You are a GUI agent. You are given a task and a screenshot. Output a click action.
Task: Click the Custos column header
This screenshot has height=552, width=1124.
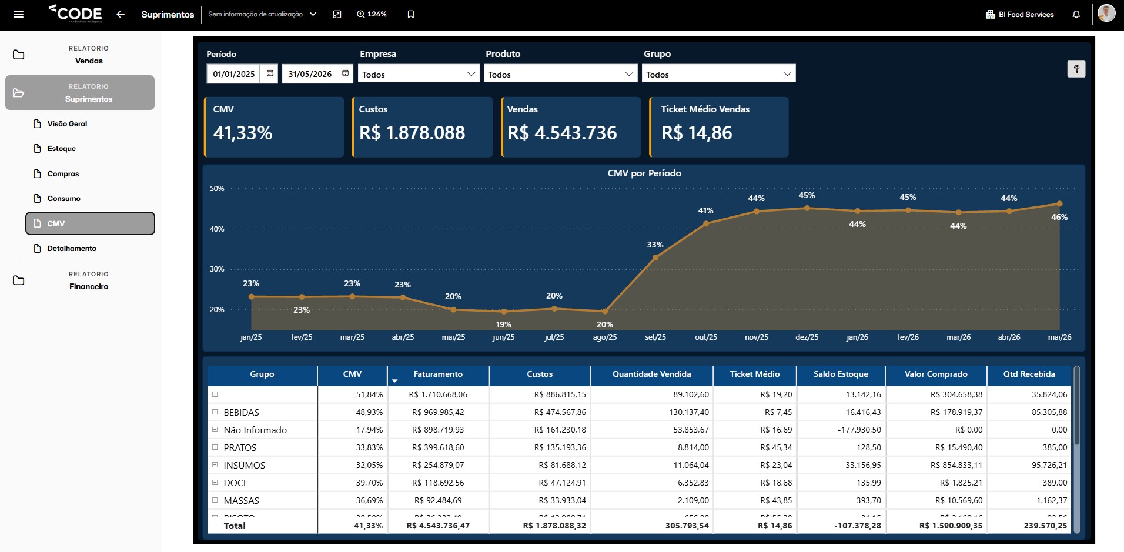(x=540, y=374)
